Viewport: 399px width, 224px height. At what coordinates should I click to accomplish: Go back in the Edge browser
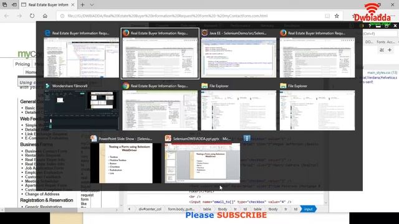point(7,16)
